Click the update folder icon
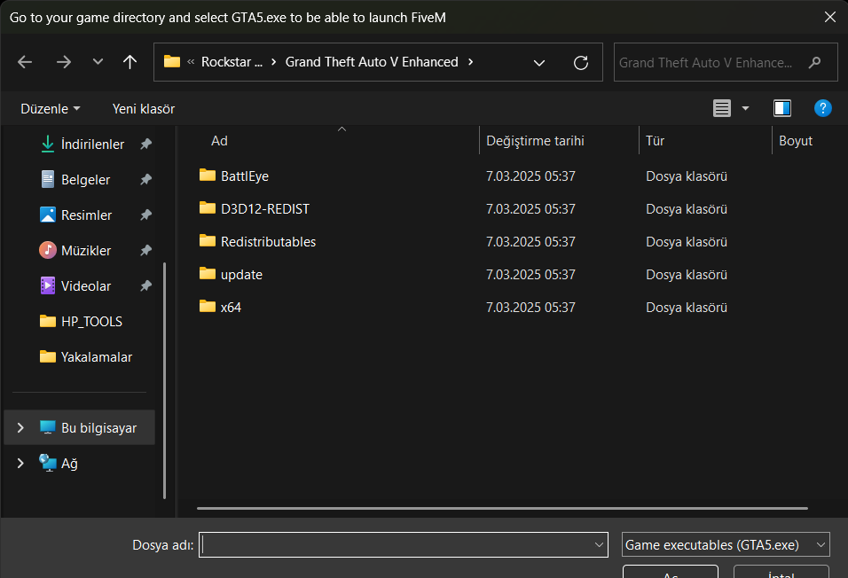This screenshot has height=578, width=848. tap(208, 273)
